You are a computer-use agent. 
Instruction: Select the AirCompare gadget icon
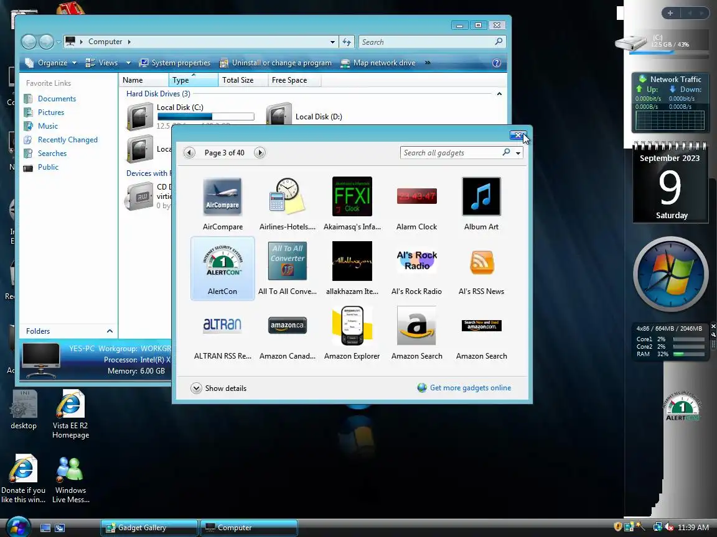click(x=222, y=197)
